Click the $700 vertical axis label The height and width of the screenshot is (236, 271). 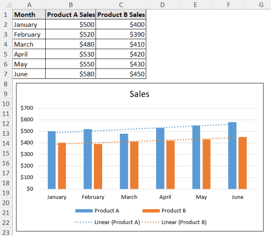[x=27, y=108]
